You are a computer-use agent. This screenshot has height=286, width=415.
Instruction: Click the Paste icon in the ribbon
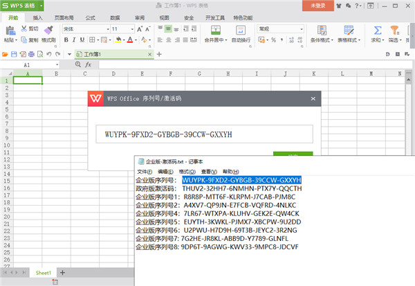pos(10,30)
